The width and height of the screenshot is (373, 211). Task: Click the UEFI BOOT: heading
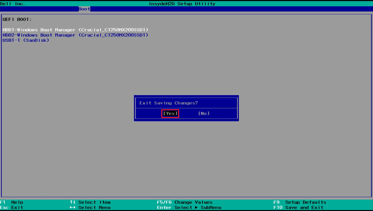17,20
